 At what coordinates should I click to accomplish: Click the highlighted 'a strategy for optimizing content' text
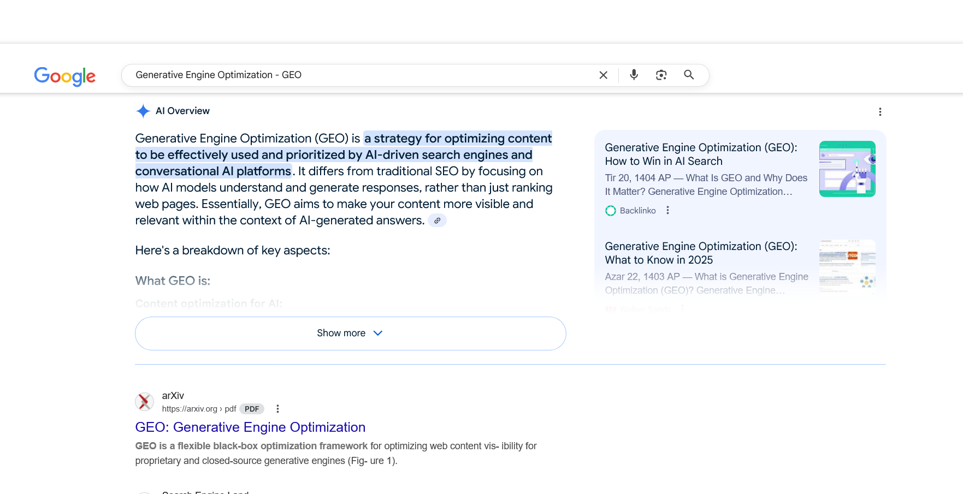click(x=458, y=139)
